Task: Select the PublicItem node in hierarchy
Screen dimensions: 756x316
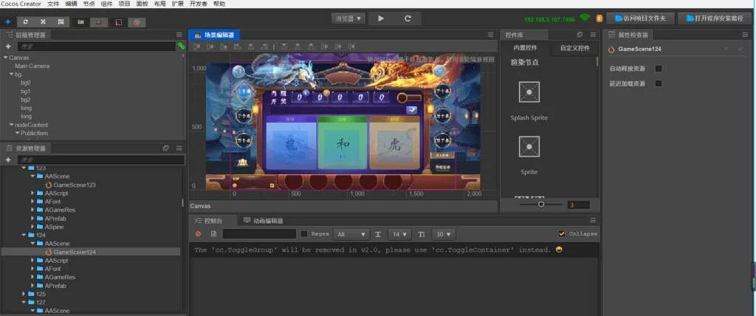Action: tap(34, 133)
